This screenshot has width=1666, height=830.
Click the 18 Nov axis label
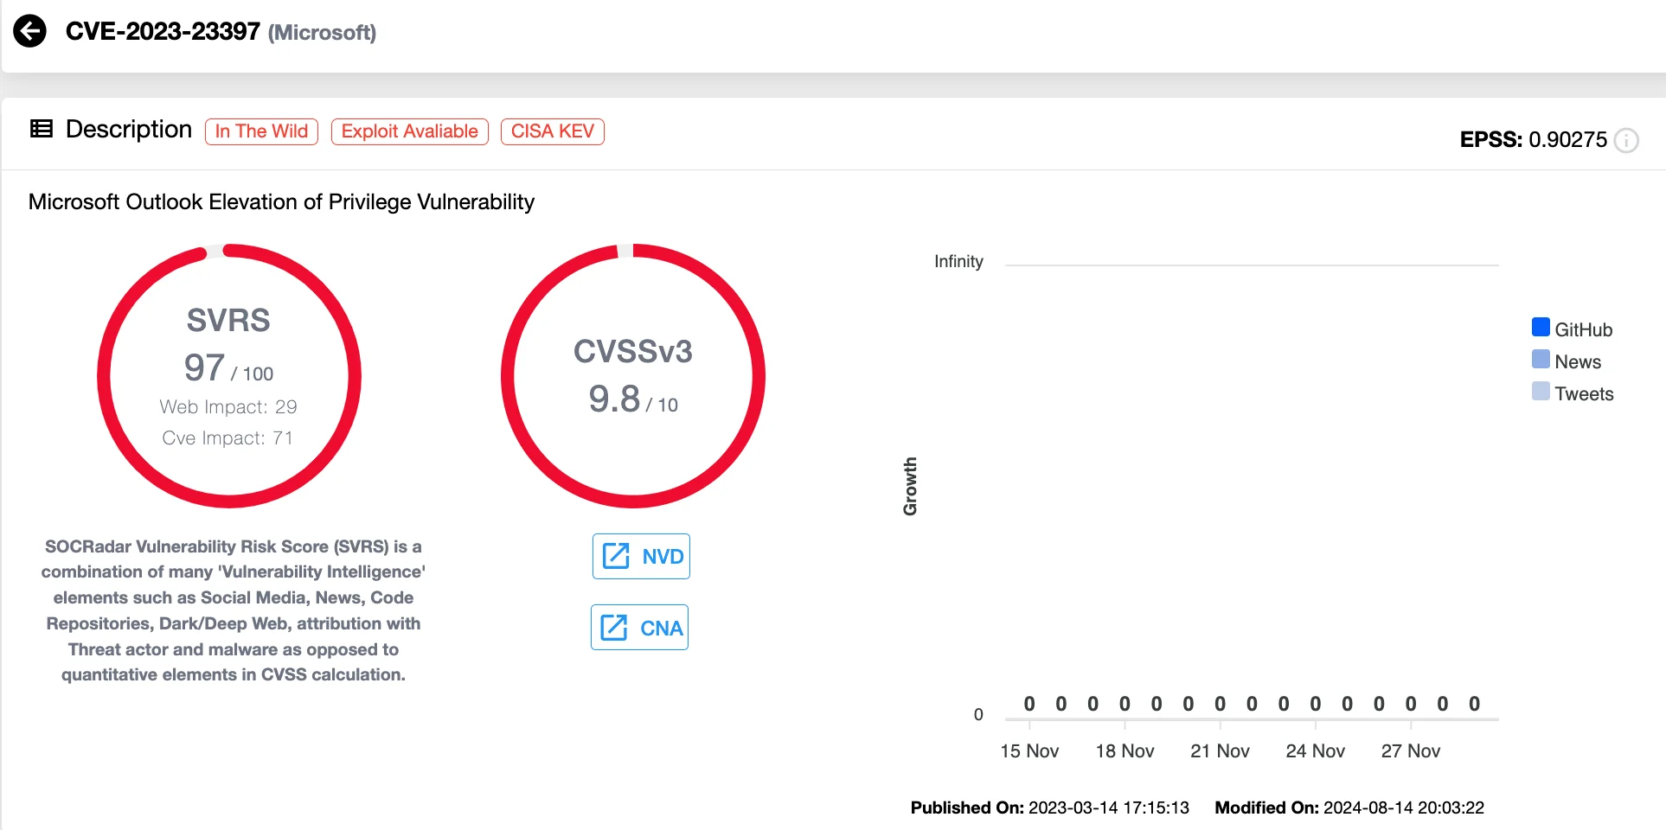[x=1125, y=751]
